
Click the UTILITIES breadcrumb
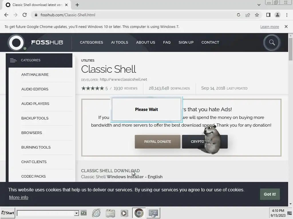[x=88, y=60]
